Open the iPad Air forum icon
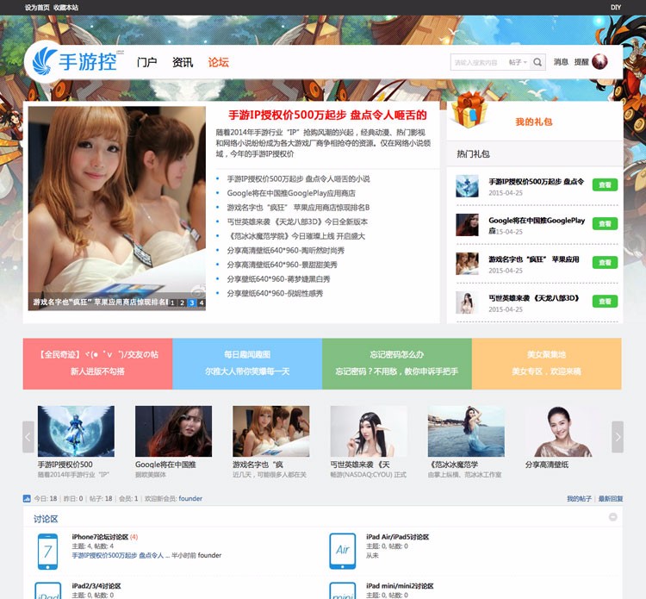 tap(342, 552)
